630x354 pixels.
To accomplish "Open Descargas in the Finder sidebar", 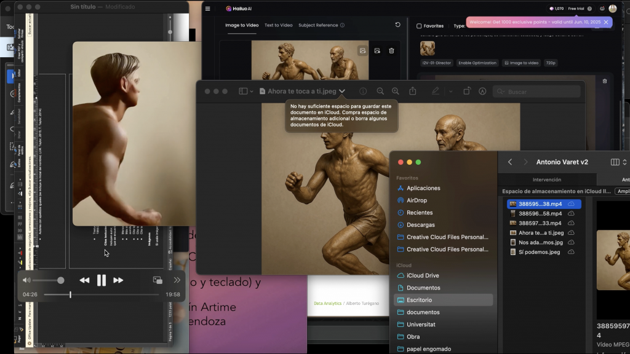I will click(420, 225).
